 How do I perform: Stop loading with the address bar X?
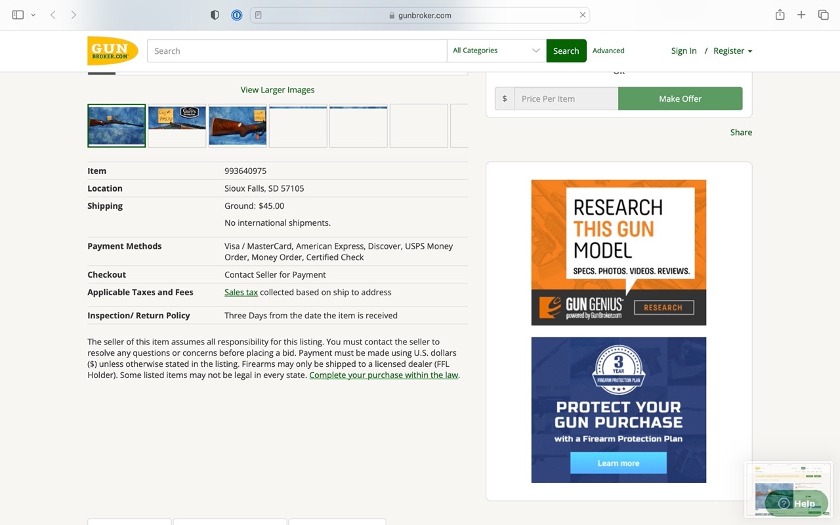(x=582, y=15)
